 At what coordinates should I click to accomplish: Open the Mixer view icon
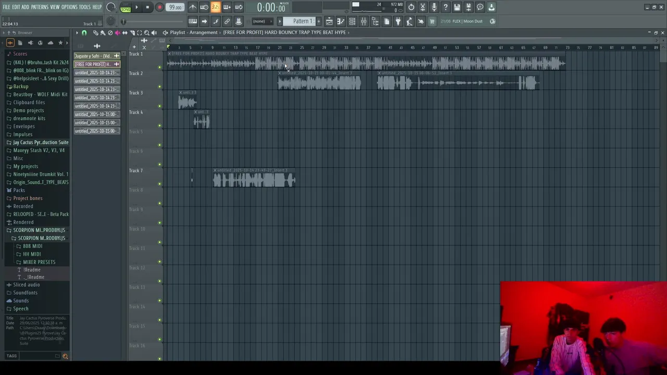click(364, 21)
